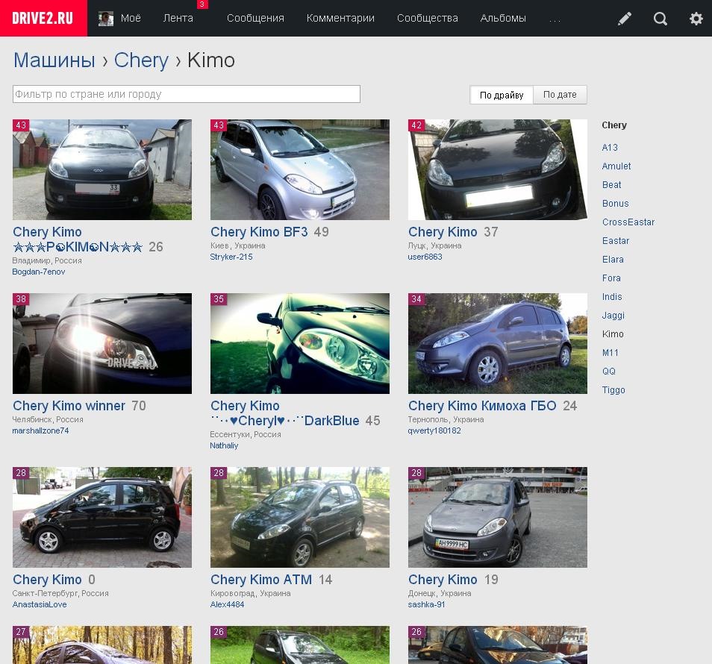Open search with the magnifier icon
This screenshot has height=664, width=712.
coord(661,18)
